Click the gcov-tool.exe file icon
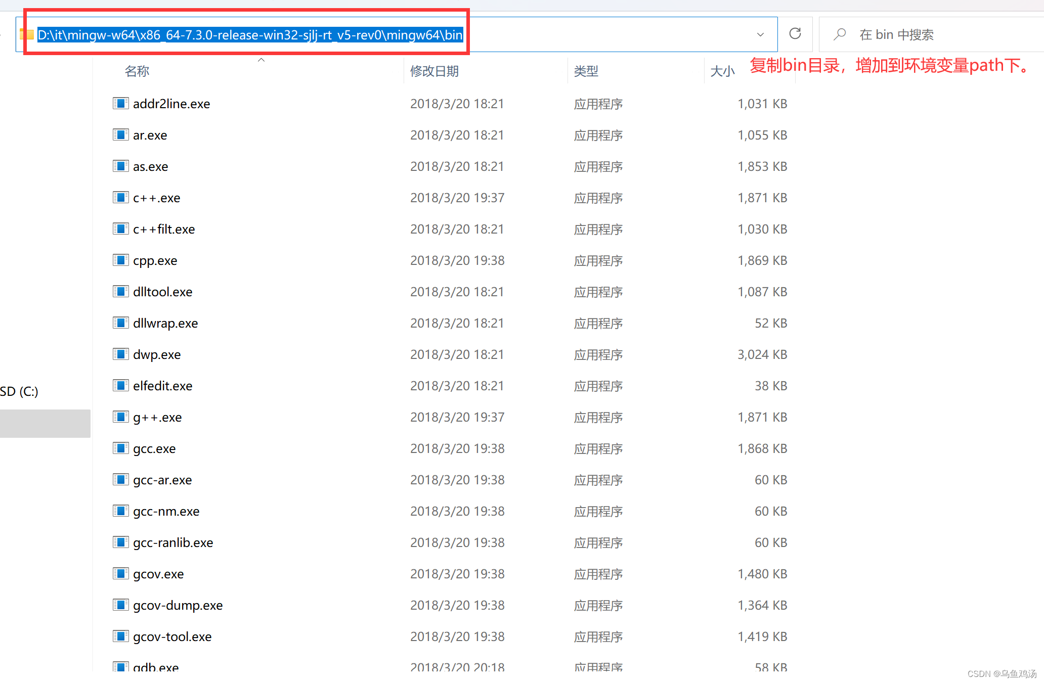 click(120, 636)
